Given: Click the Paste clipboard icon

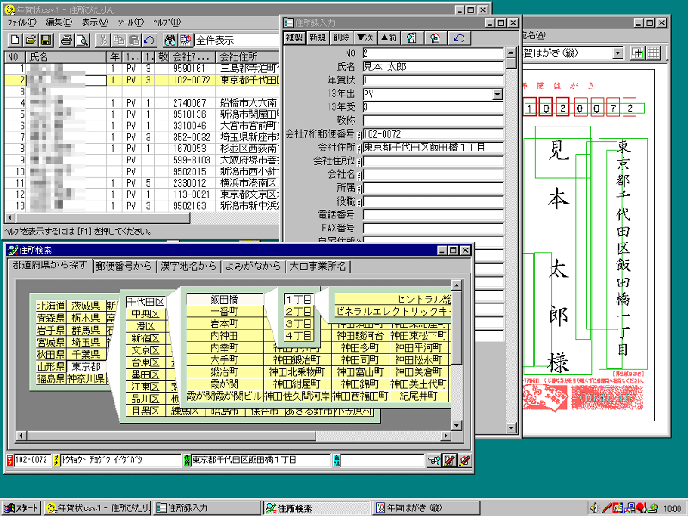Looking at the screenshot, I should 134,40.
